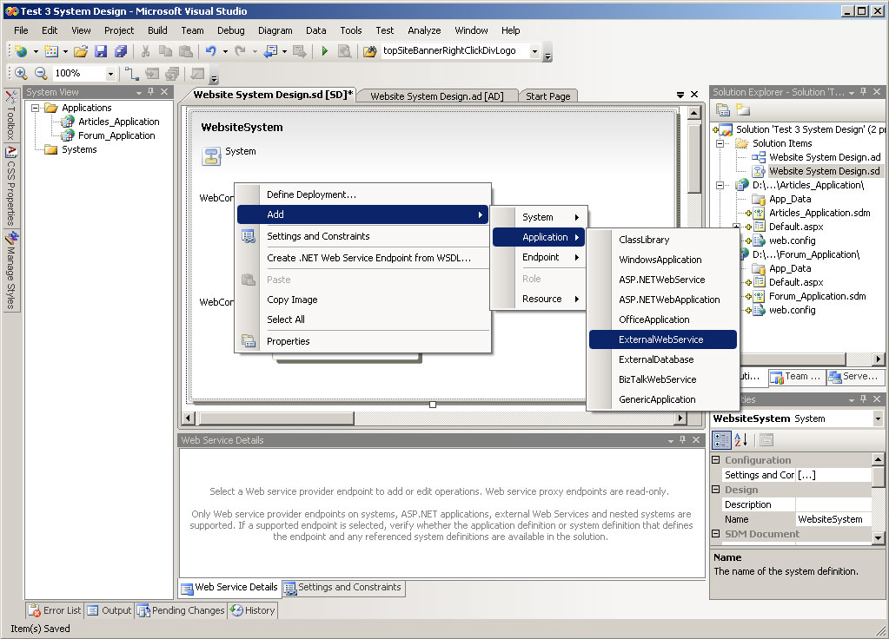Click the Save All toolbar icon
The image size is (889, 639).
pos(121,51)
